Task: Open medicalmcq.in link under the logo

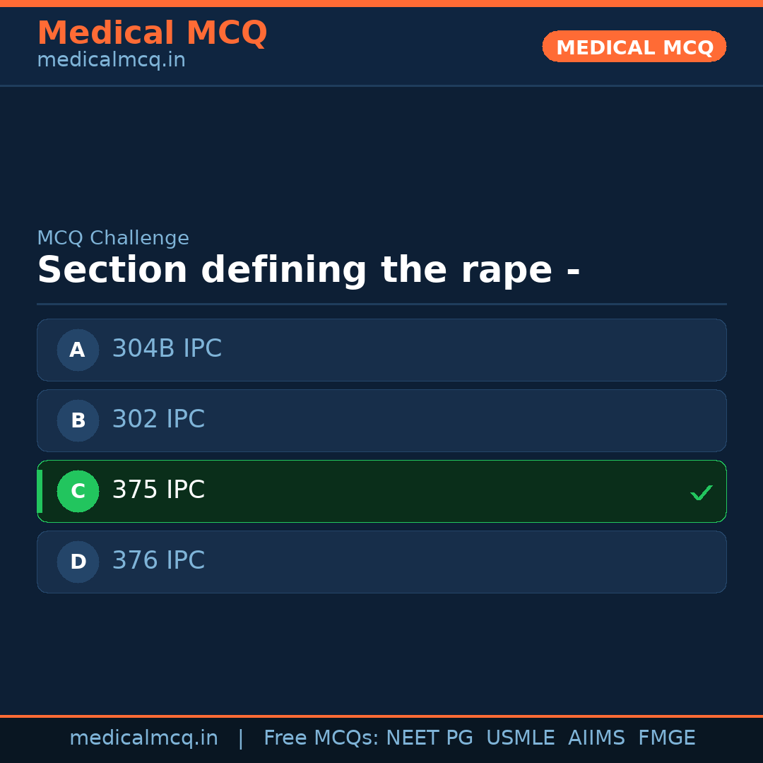Action: tap(110, 59)
